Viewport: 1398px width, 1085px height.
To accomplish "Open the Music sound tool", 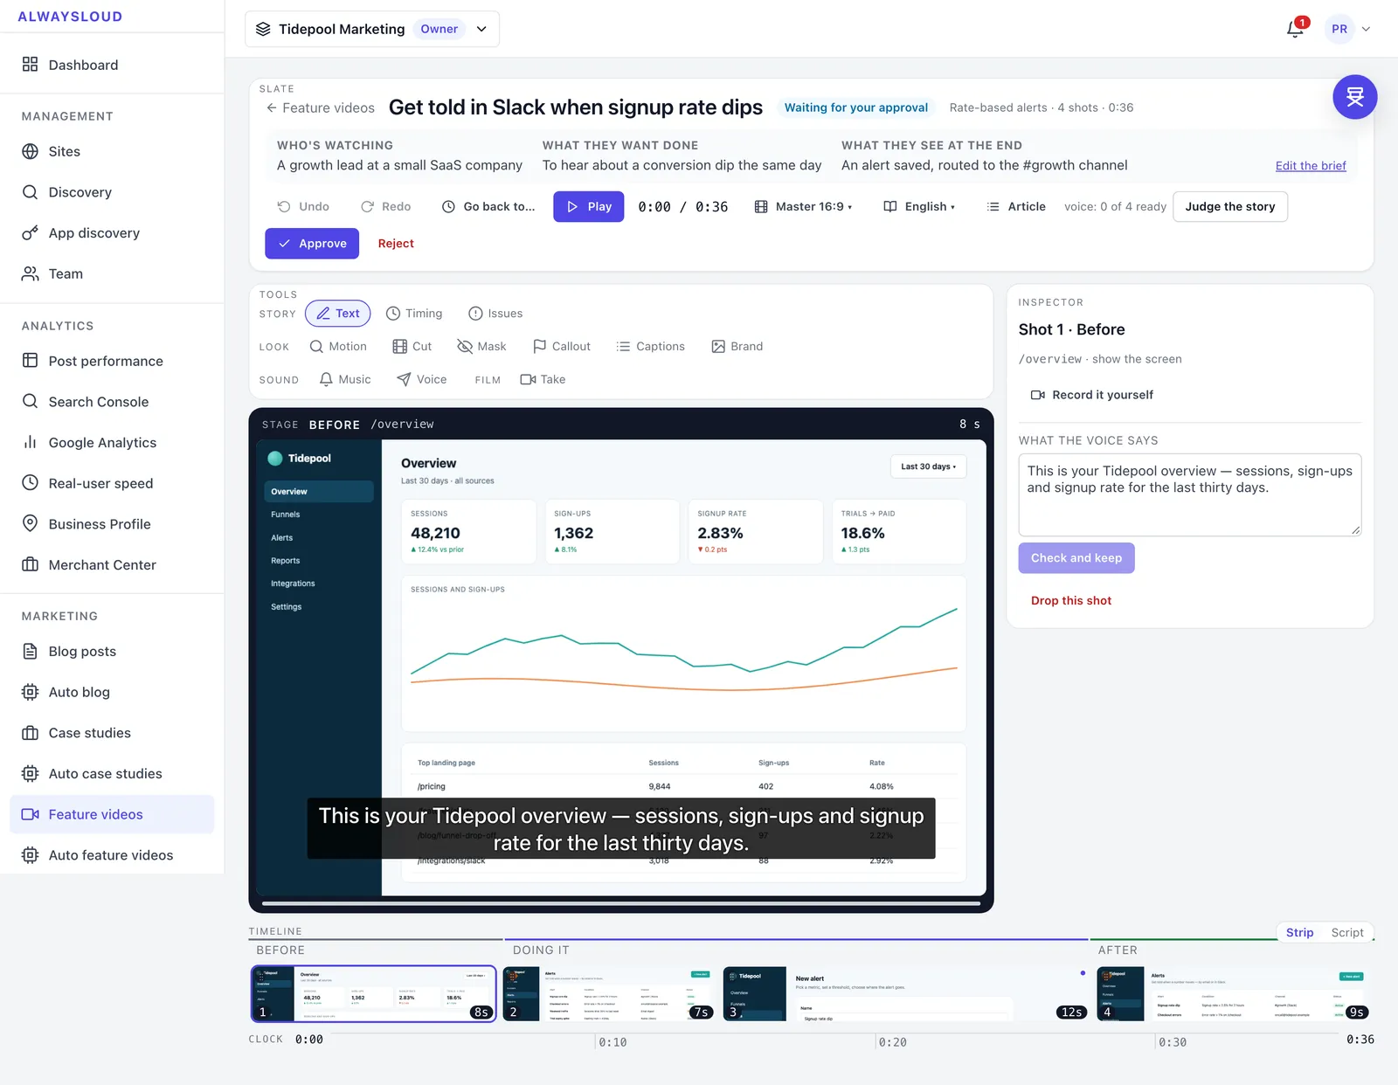I will 345,379.
